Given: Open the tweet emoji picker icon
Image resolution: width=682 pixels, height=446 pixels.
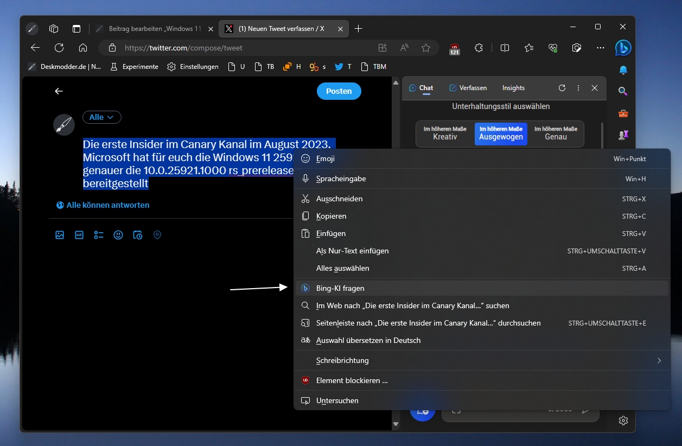Looking at the screenshot, I should click(118, 235).
